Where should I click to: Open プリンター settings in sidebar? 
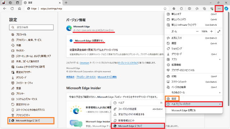click(x=31, y=94)
